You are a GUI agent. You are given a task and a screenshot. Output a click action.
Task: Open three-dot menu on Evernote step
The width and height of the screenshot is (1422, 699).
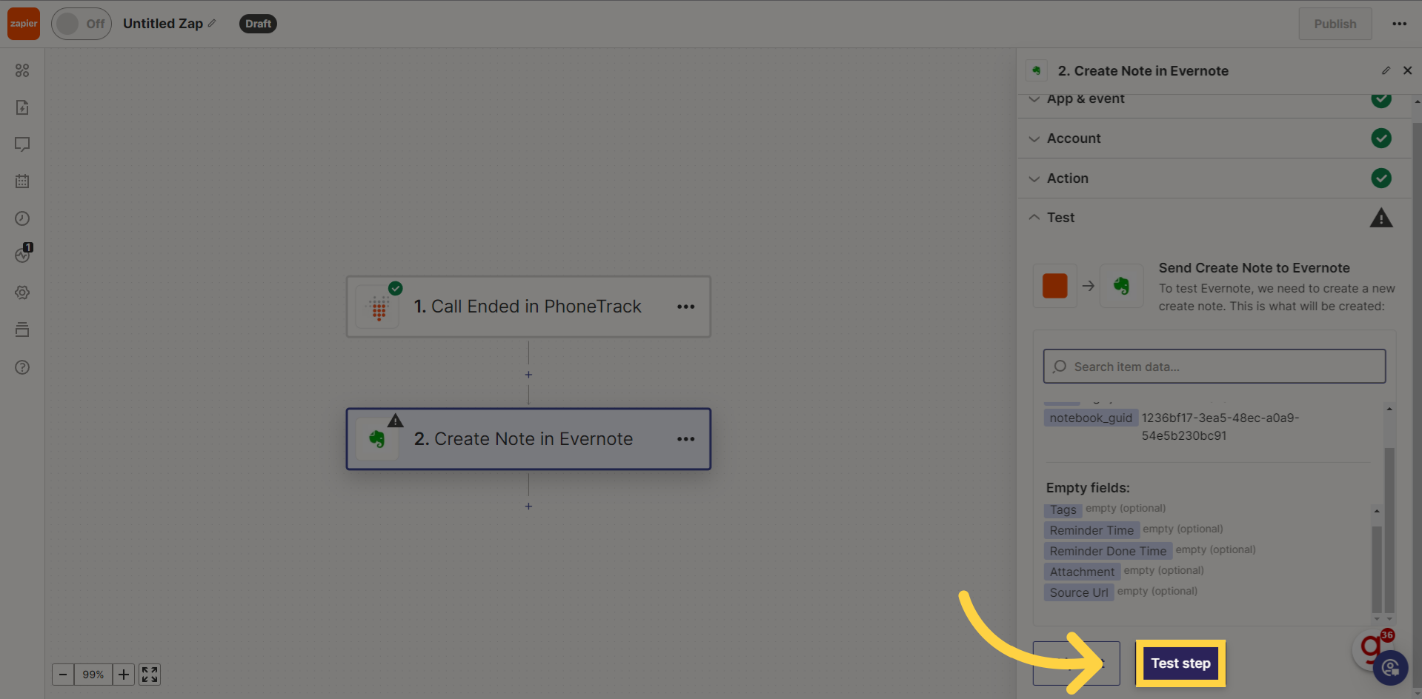point(686,439)
